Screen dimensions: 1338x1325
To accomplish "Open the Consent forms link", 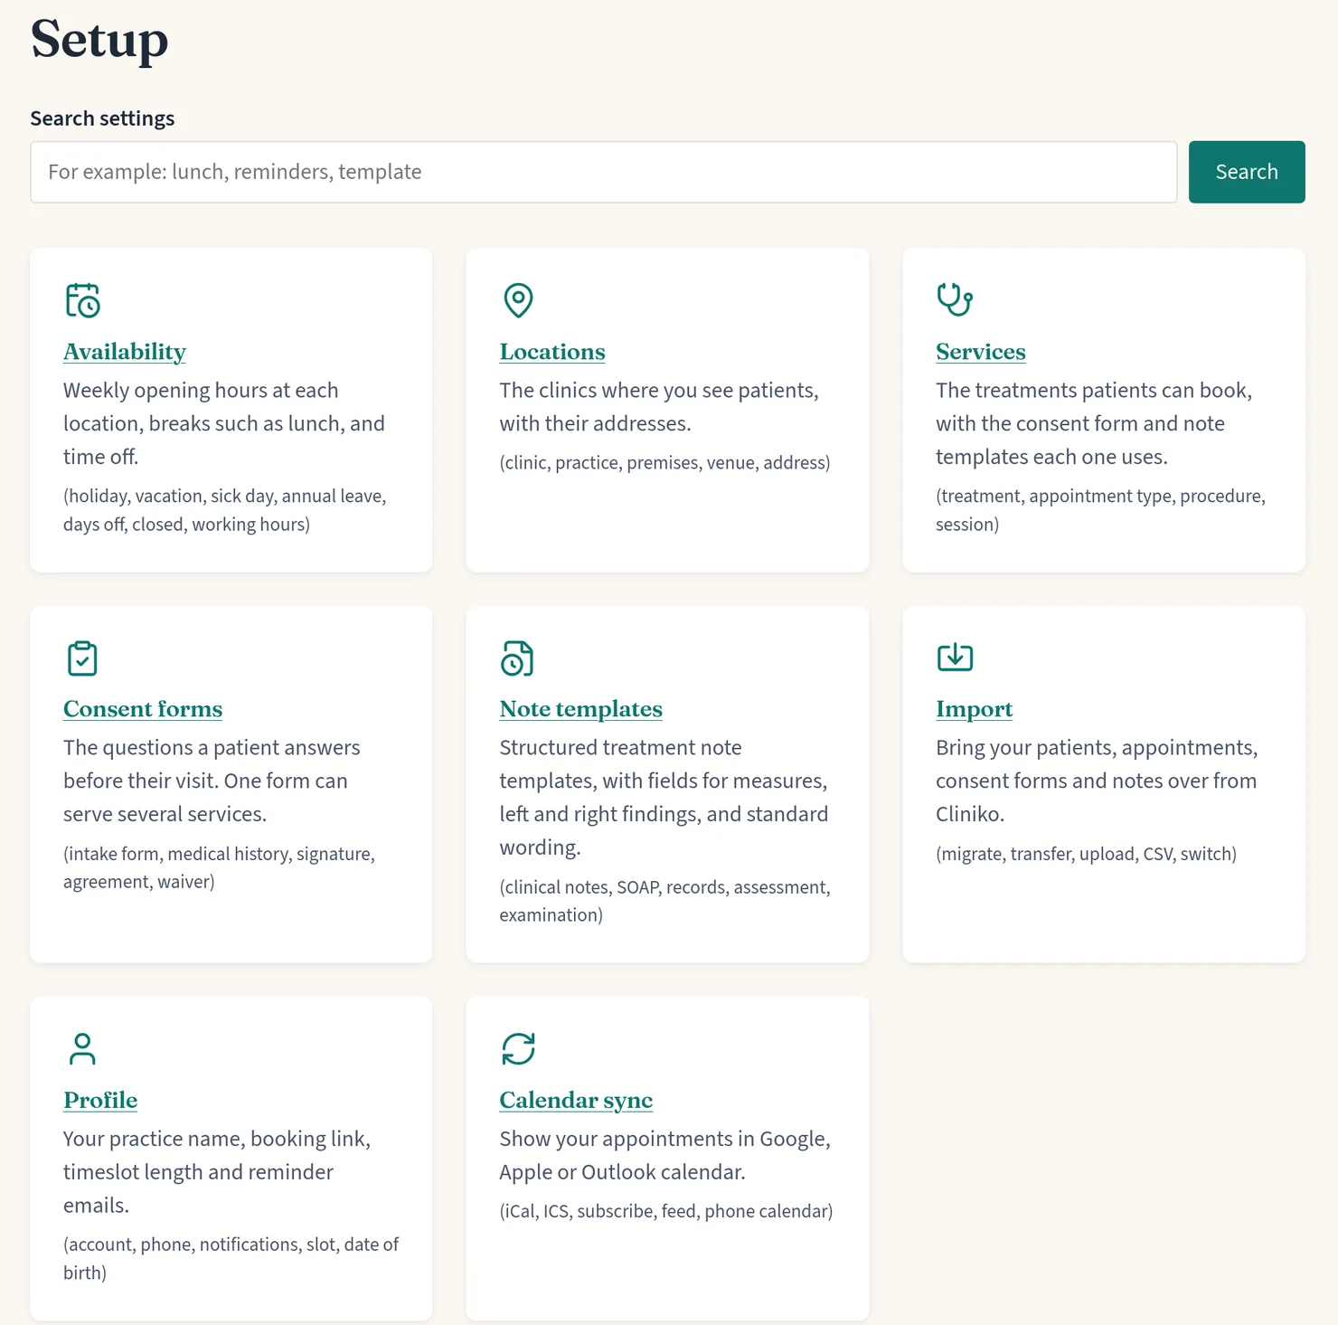I will [143, 709].
